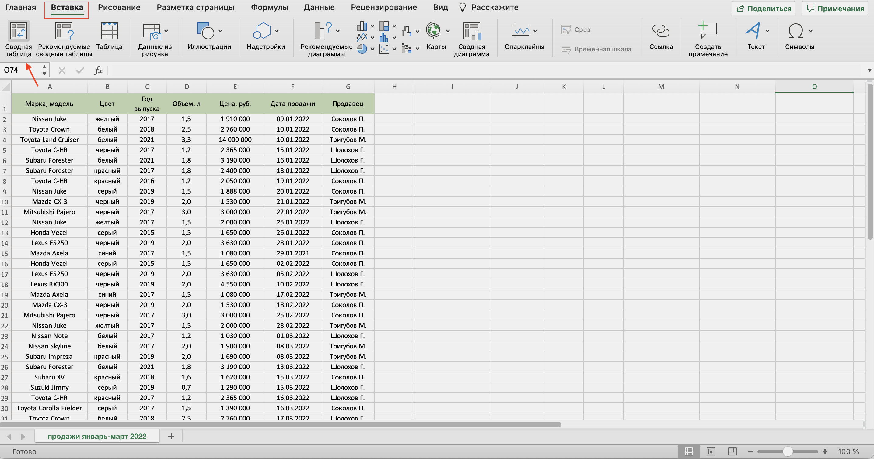
Task: Open the Примечания comments button
Action: (835, 9)
